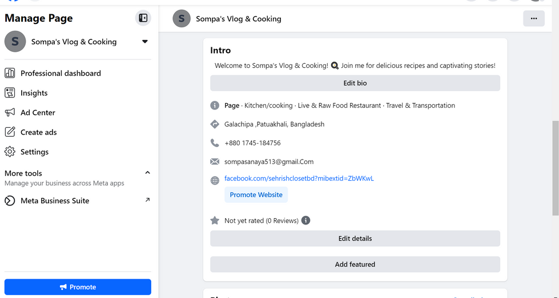
Task: Click the Edit details button
Action: tap(355, 239)
